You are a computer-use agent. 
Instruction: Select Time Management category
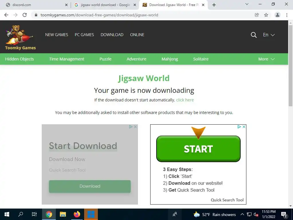pyautogui.click(x=67, y=59)
